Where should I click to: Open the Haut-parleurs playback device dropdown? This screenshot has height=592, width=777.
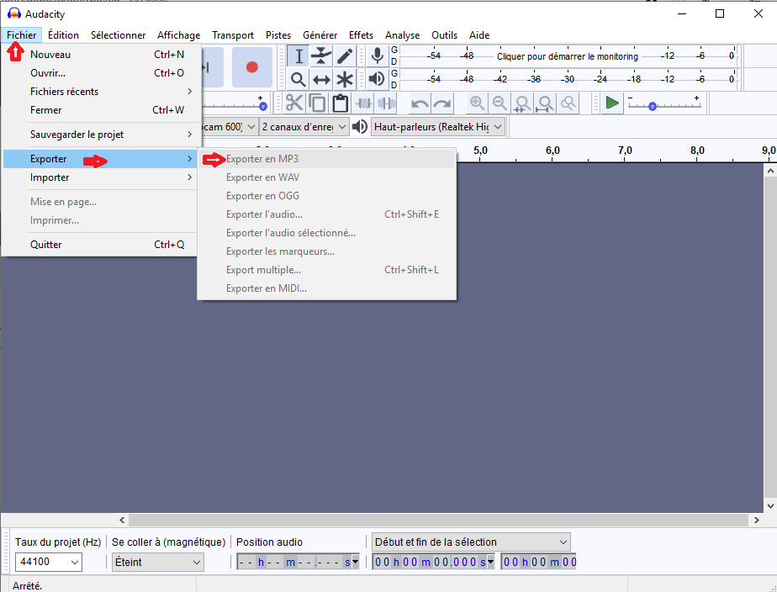tap(437, 127)
